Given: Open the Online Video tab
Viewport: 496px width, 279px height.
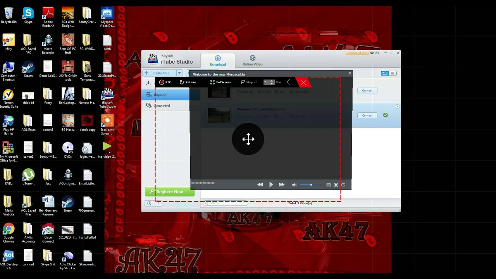Looking at the screenshot, I should [253, 61].
